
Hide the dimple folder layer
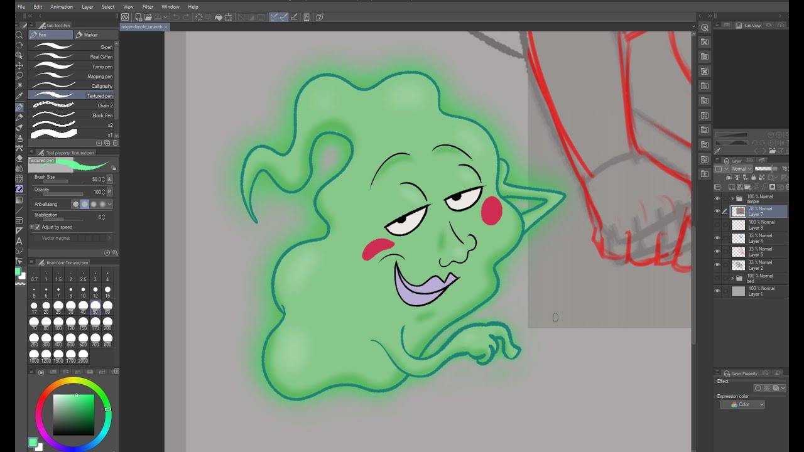(717, 198)
